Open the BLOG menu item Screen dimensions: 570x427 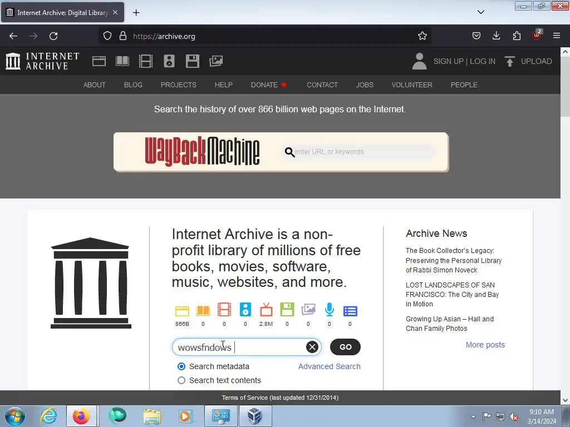click(x=133, y=85)
